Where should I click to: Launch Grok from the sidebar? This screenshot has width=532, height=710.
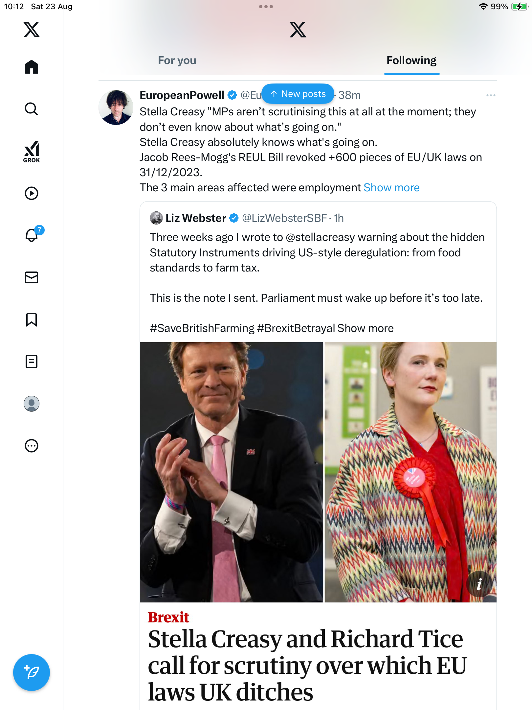(x=32, y=152)
